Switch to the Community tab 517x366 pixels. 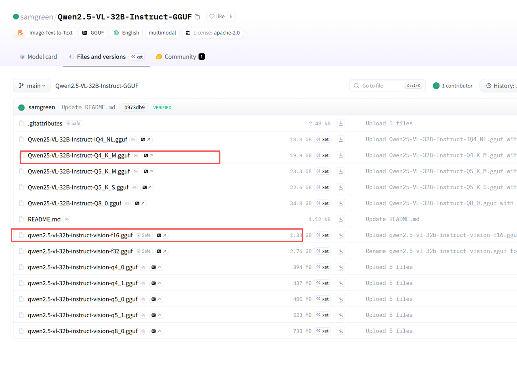[180, 56]
